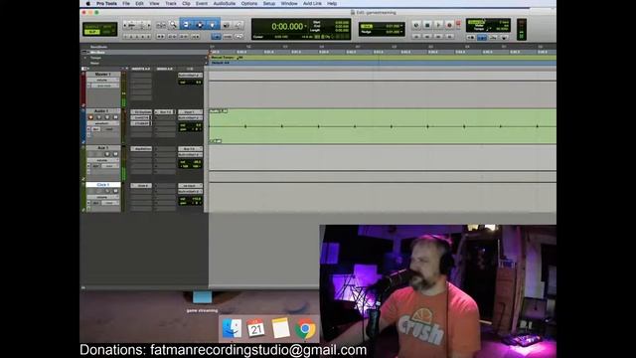Select the Pencil tool
Screen dimensions: 636x358
(x=238, y=25)
